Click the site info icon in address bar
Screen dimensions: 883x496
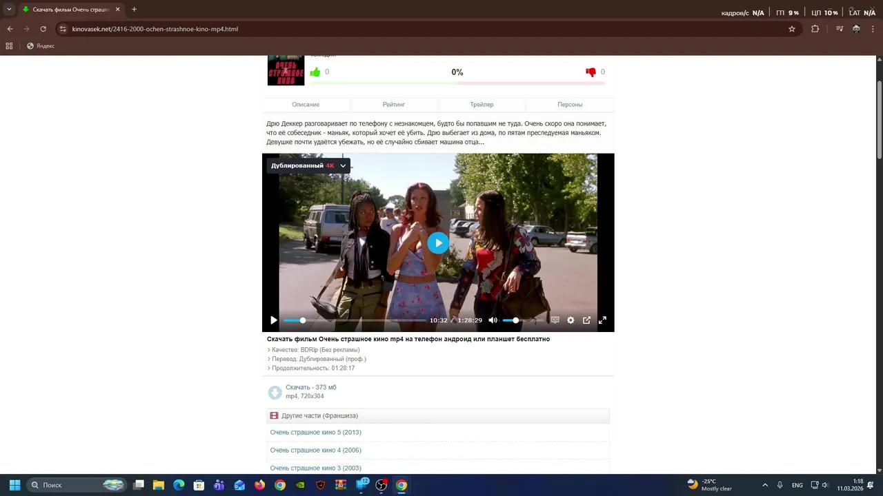click(x=63, y=29)
